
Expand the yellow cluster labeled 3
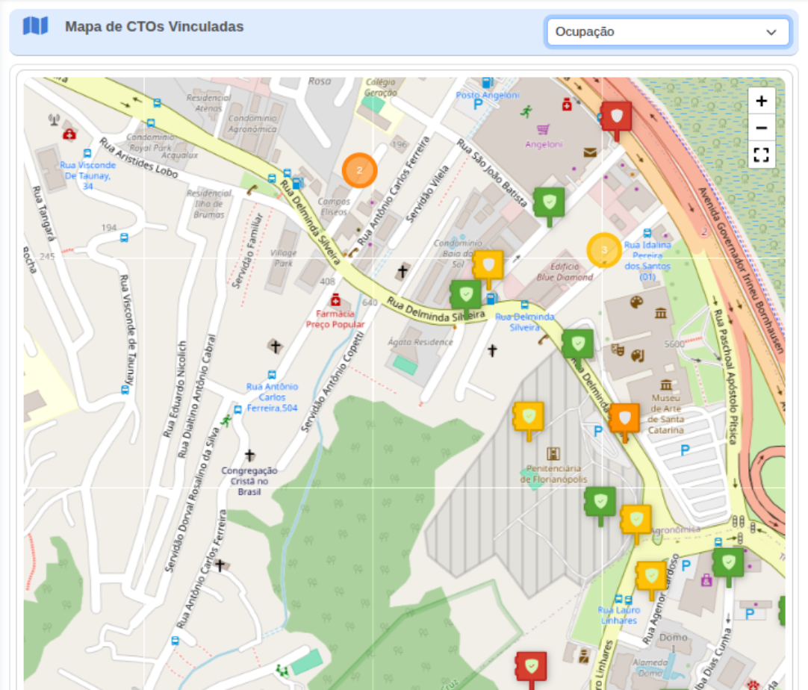pos(603,249)
